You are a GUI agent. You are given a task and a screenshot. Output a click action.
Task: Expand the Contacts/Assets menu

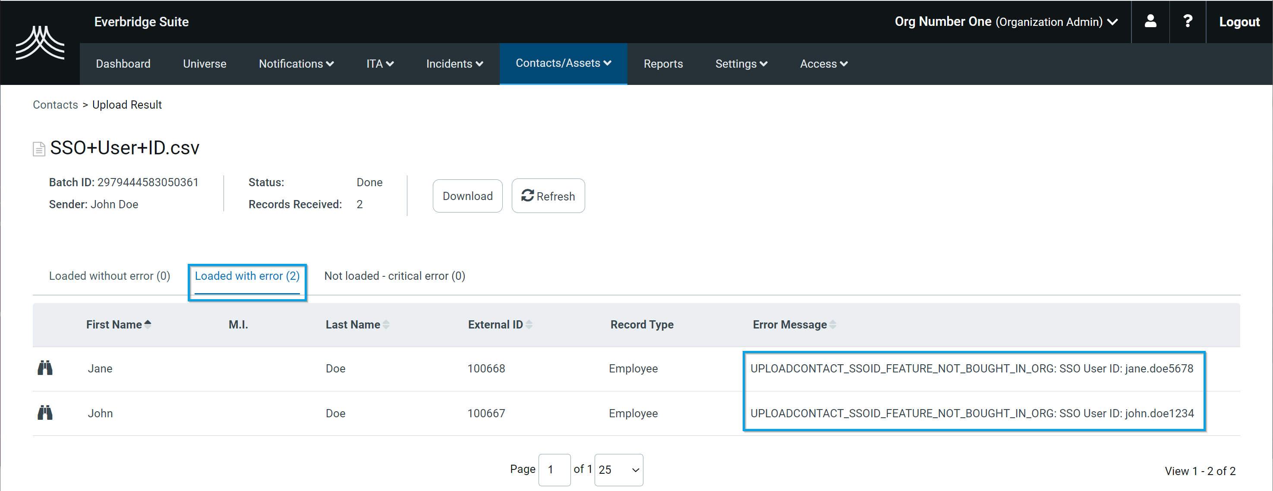[x=564, y=63]
